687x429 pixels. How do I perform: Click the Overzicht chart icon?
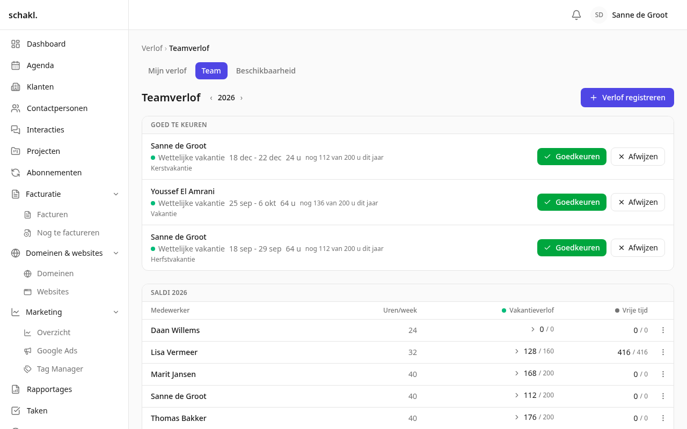pyautogui.click(x=27, y=332)
